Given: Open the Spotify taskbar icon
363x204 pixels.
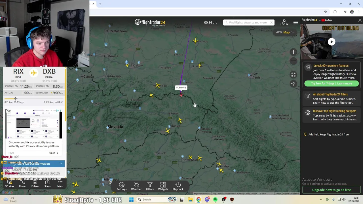Looking at the screenshot, I should tap(215, 199).
